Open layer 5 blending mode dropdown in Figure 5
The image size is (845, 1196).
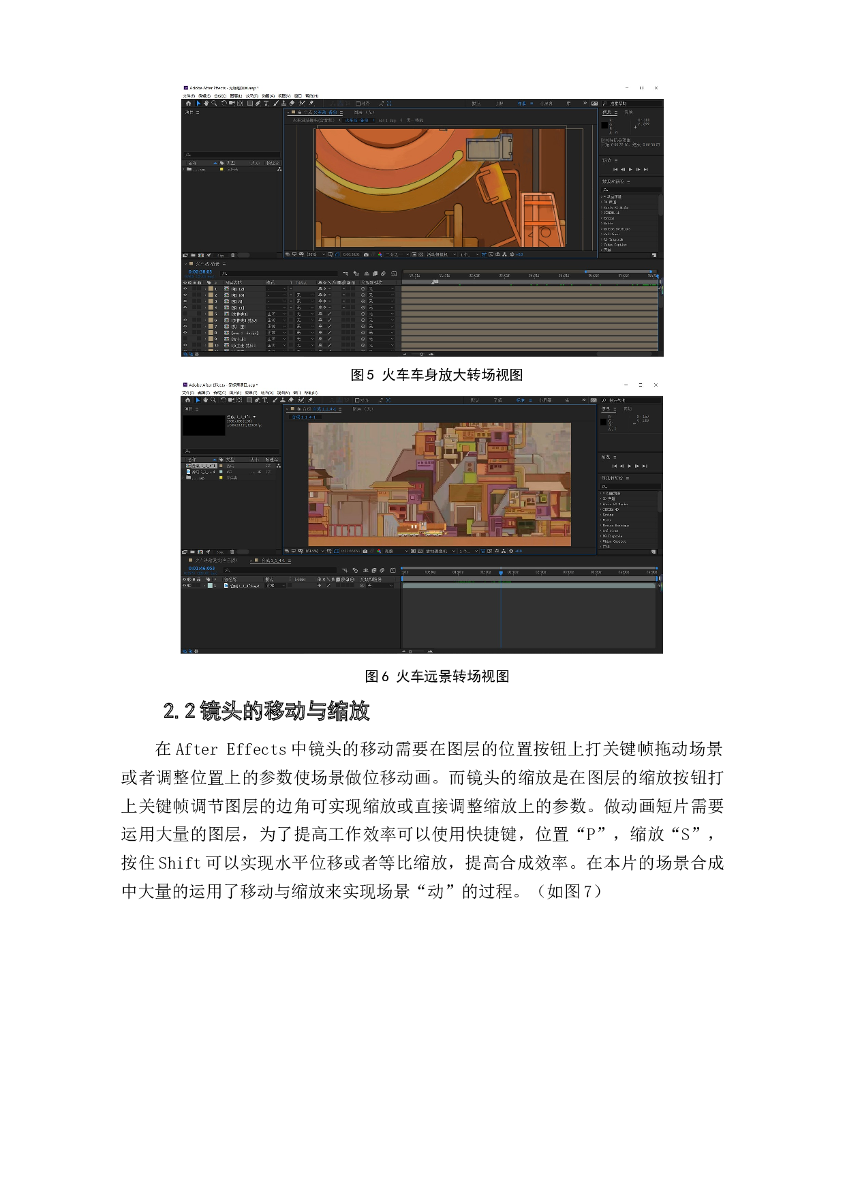coord(276,314)
